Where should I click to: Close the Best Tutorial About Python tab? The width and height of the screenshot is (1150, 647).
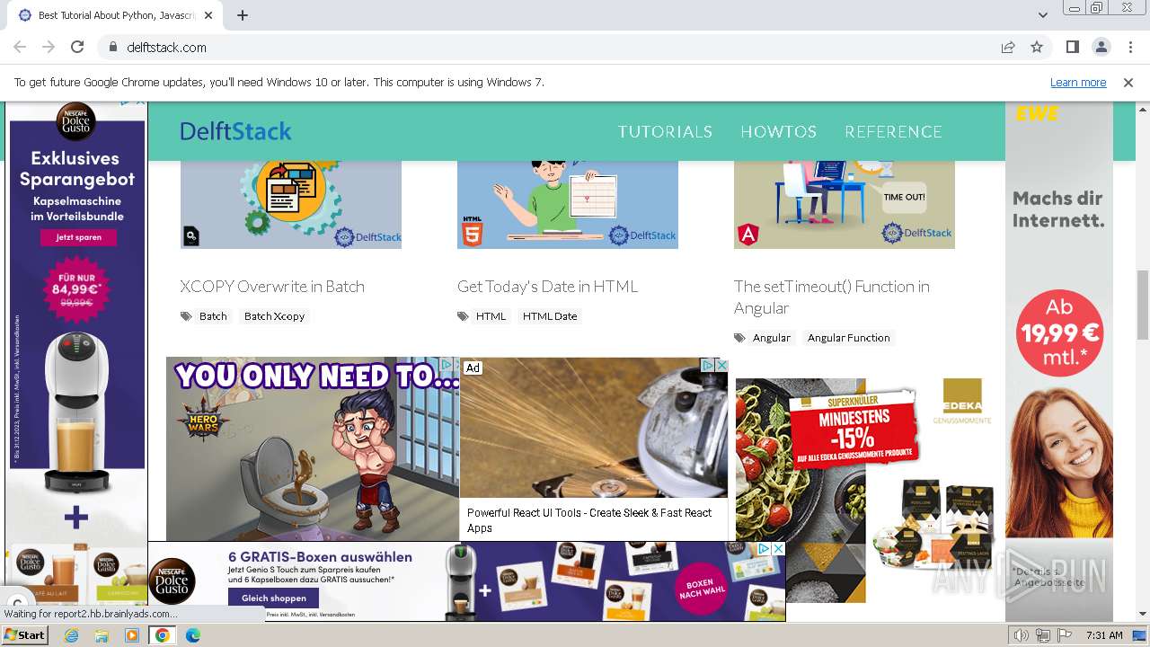208,15
